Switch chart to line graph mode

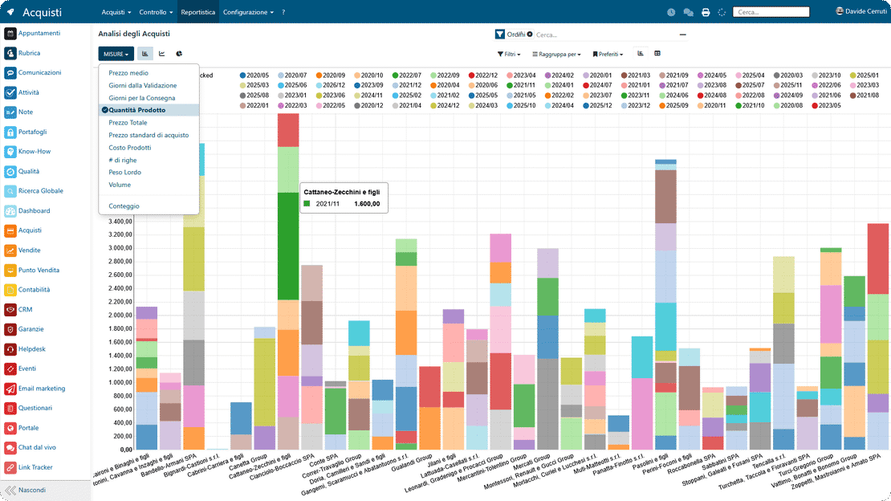[x=162, y=54]
